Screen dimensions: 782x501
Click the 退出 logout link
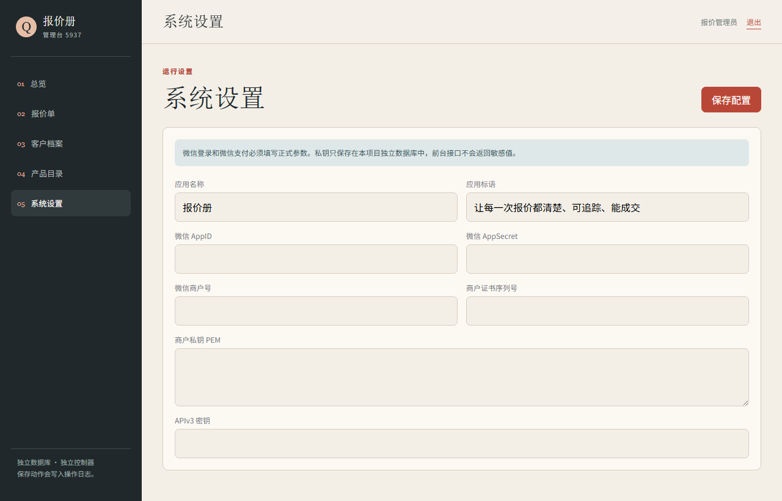click(x=754, y=23)
